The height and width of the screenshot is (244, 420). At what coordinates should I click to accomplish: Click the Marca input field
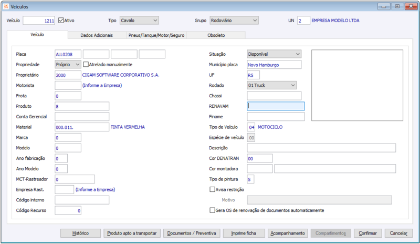(x=68, y=137)
